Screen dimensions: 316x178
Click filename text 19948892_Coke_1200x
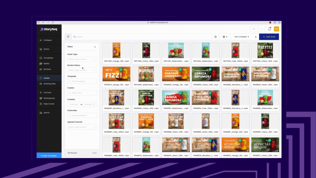tap(206, 108)
